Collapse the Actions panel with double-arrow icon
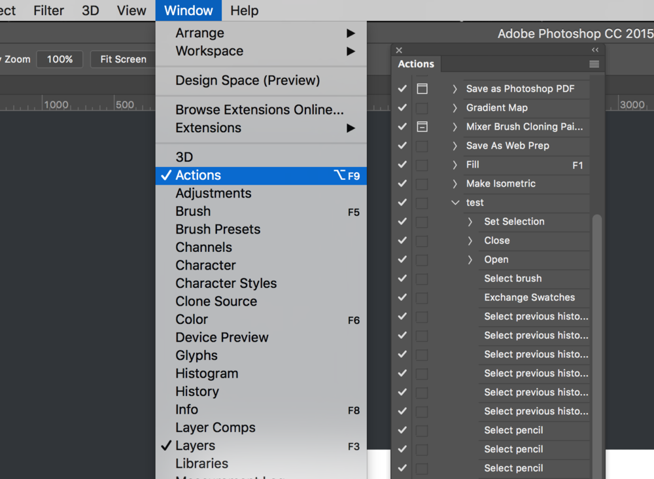Viewport: 654px width, 479px height. click(594, 50)
